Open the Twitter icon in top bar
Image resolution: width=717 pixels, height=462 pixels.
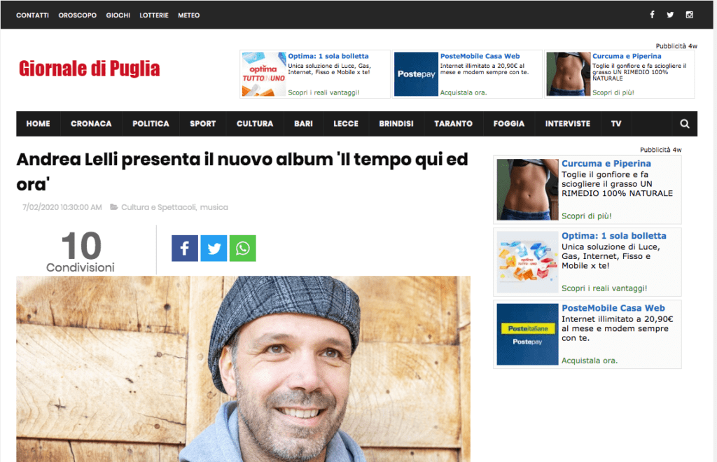tap(670, 15)
